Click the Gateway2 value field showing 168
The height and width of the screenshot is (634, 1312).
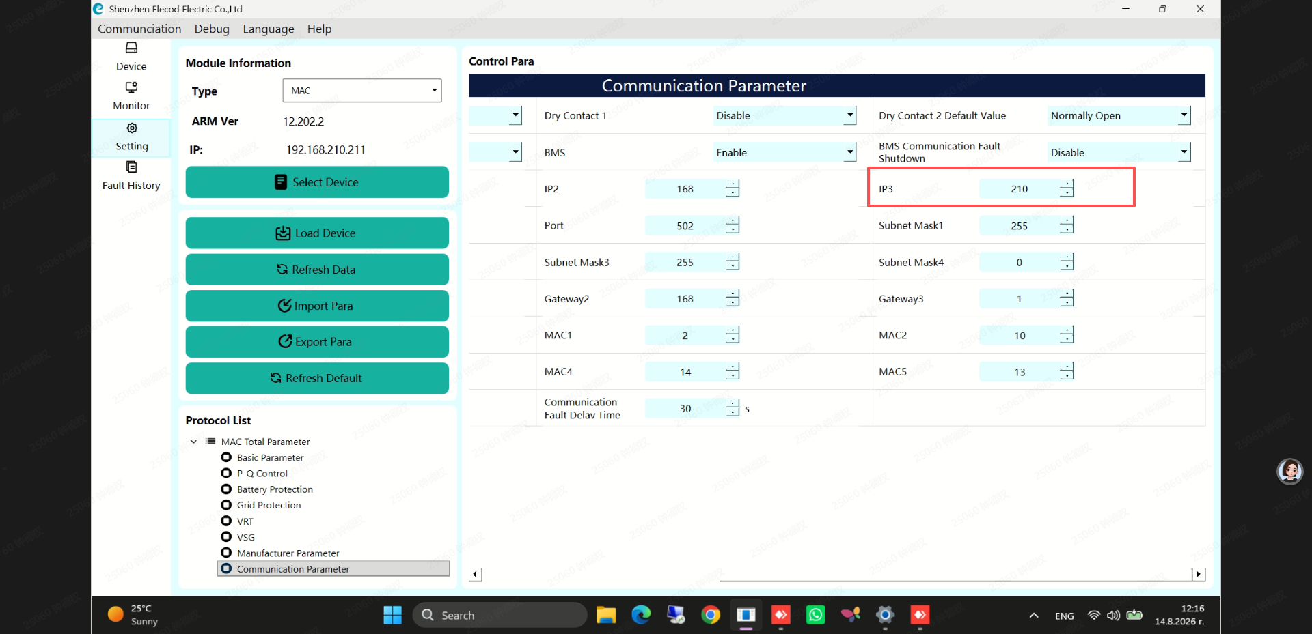pyautogui.click(x=685, y=298)
